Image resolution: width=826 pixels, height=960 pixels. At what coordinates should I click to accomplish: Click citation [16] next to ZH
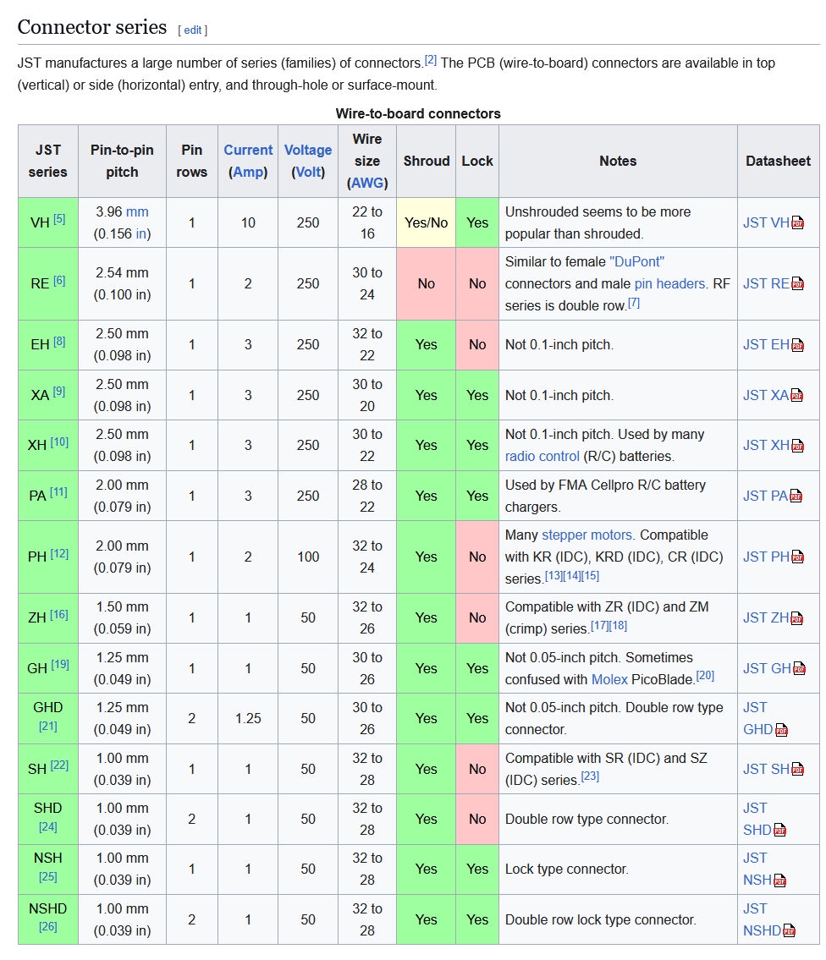59,615
